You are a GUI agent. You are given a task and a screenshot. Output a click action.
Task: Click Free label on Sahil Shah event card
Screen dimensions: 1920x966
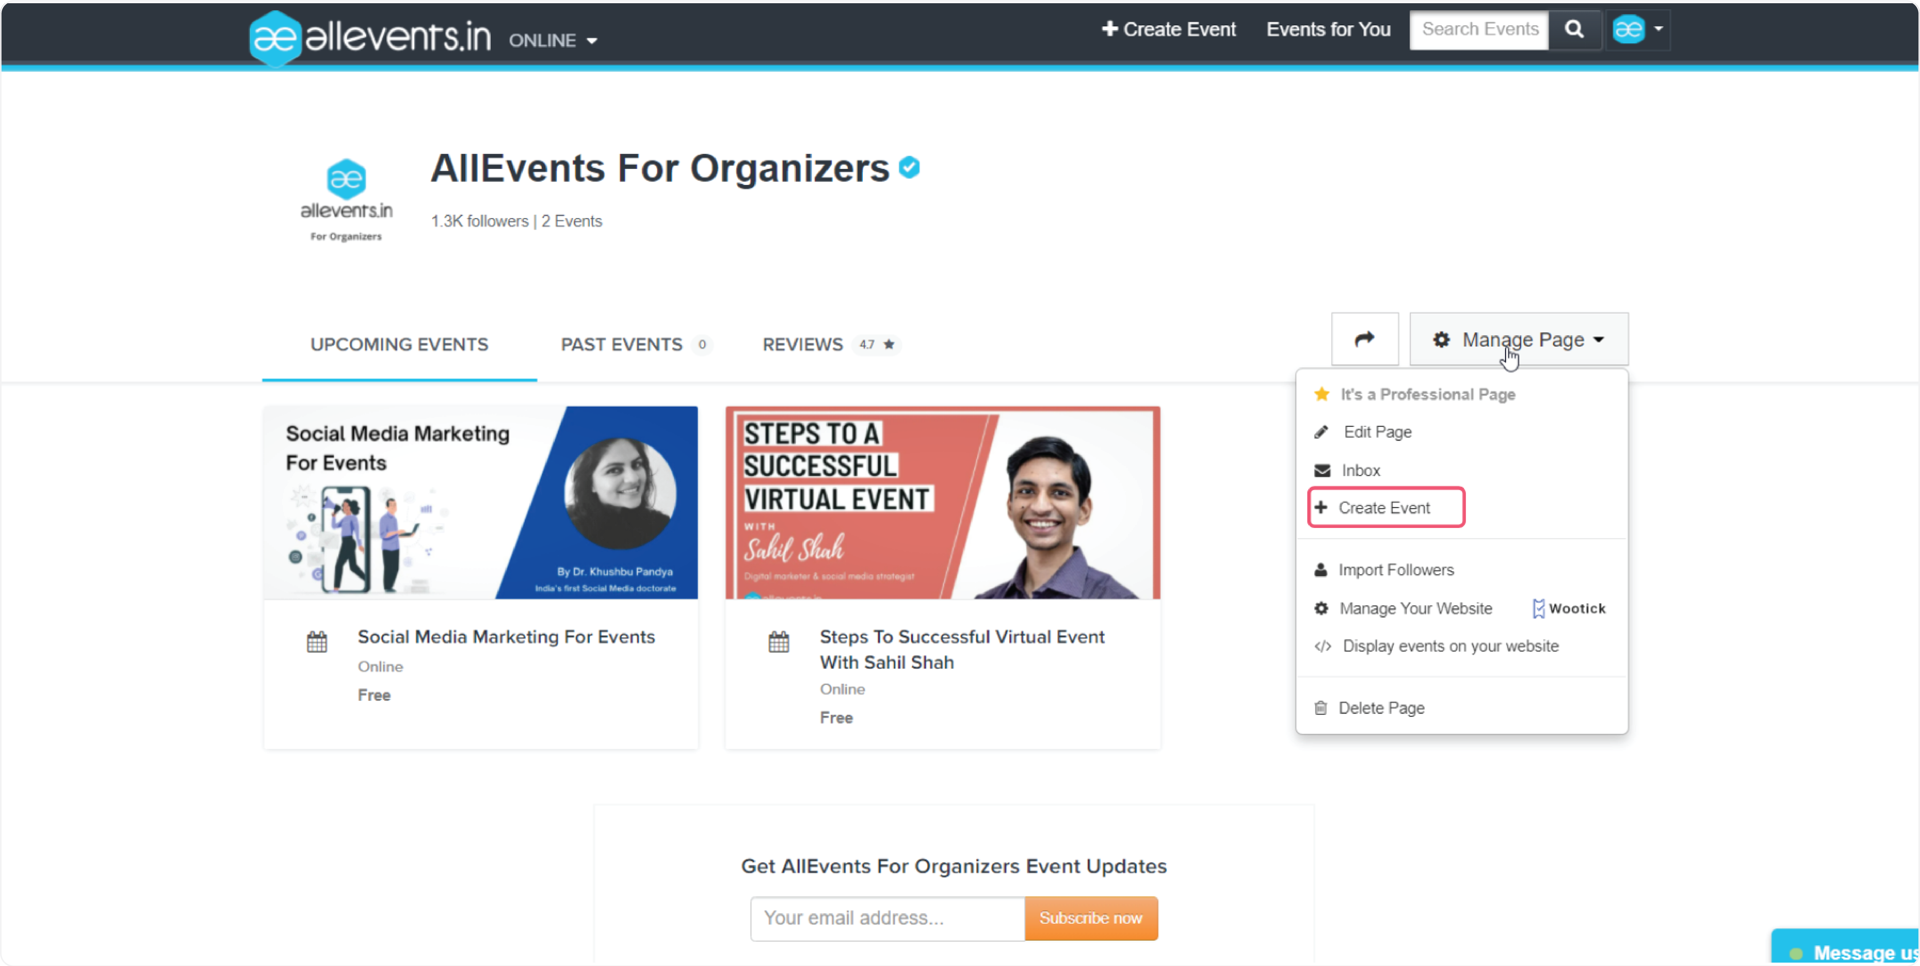(836, 718)
